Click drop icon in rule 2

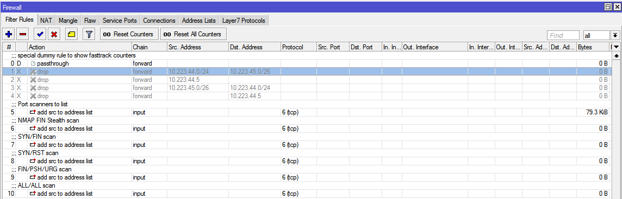click(x=33, y=80)
